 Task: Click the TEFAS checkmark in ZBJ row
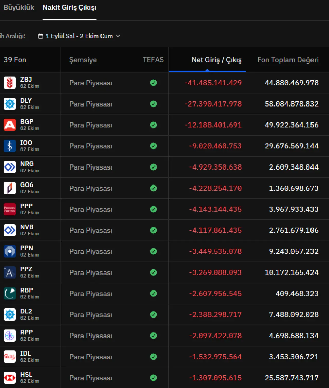(153, 83)
